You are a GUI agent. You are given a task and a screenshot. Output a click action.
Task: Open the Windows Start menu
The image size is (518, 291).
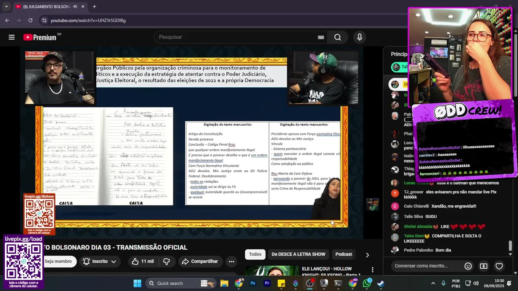click(x=137, y=283)
